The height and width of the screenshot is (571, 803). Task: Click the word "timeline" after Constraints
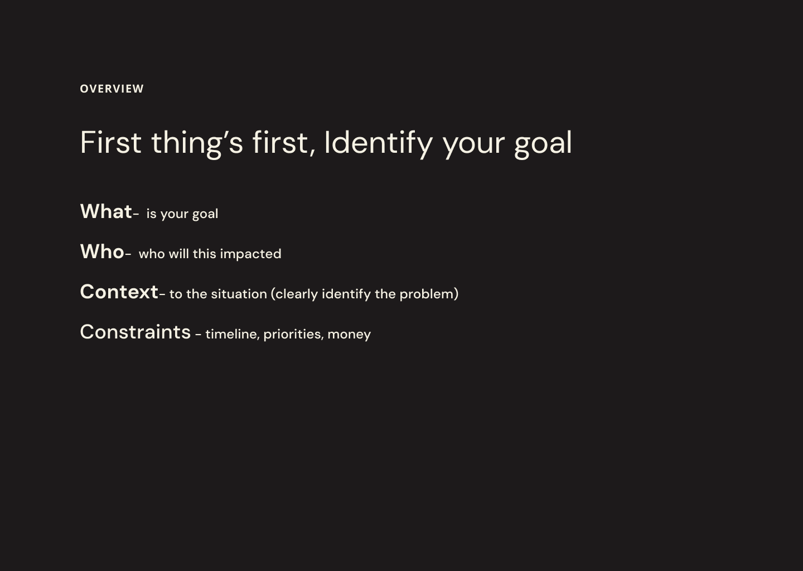pos(232,334)
